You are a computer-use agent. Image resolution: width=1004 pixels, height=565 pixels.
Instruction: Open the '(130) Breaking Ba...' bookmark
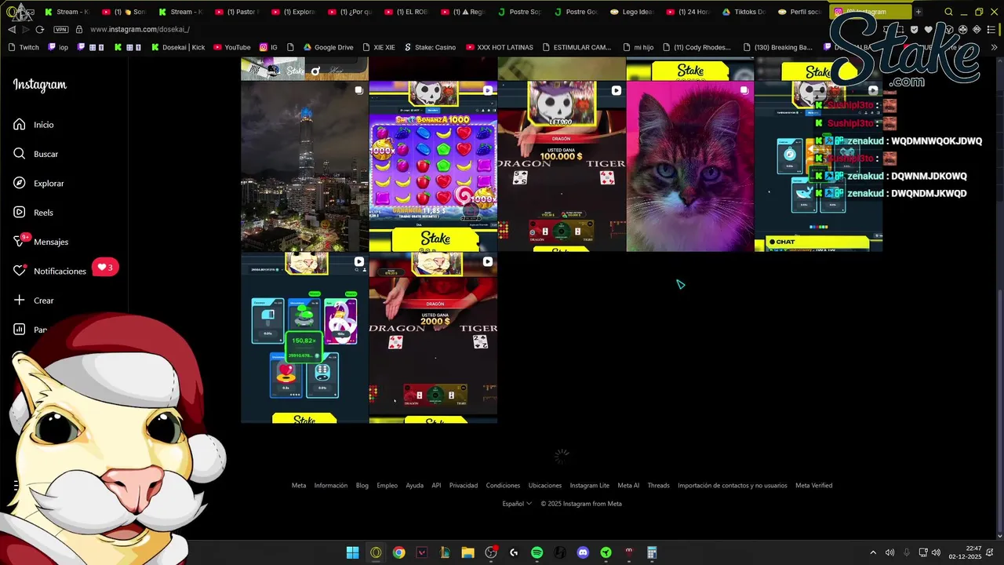(777, 47)
